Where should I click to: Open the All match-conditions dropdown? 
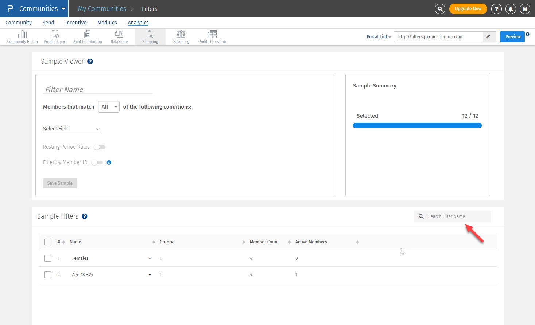[109, 107]
